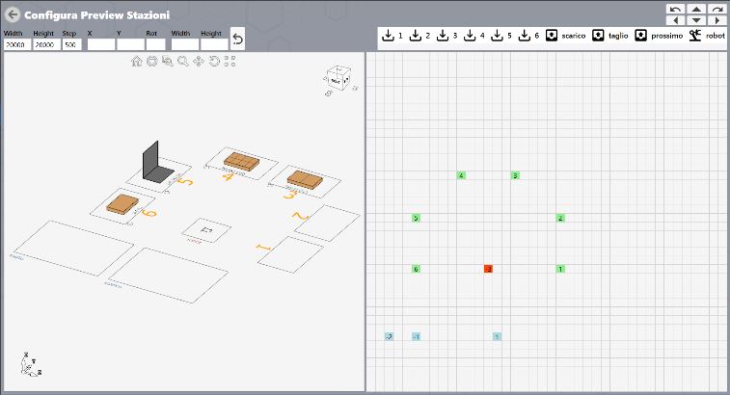
Task: Click the wood panel at station 4
Action: pyautogui.click(x=242, y=162)
